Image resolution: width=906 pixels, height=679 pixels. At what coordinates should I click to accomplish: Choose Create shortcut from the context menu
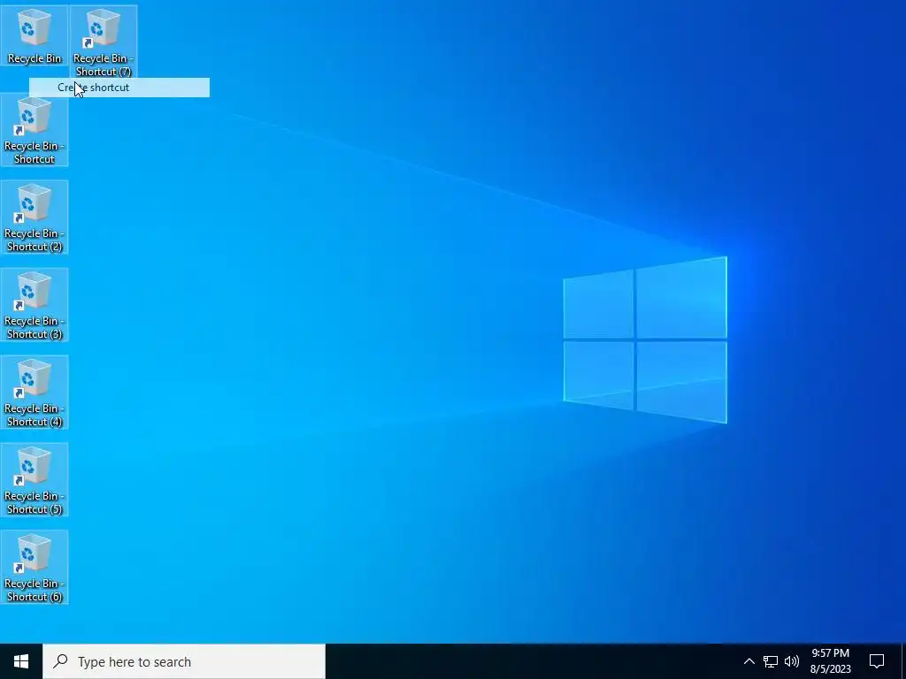point(119,88)
